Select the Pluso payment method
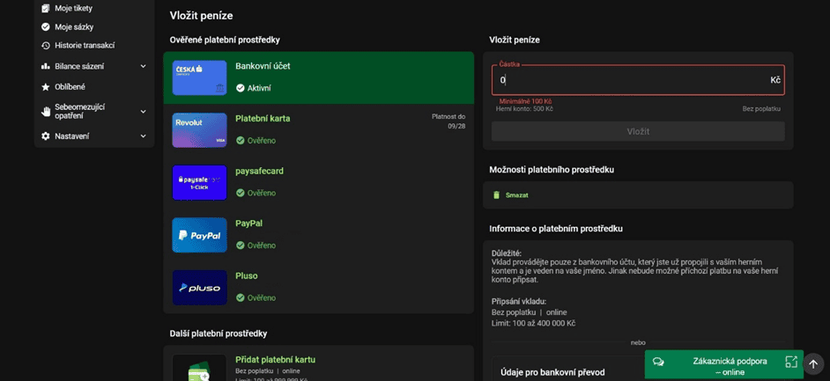Screen dimensions: 830x381 [319, 287]
